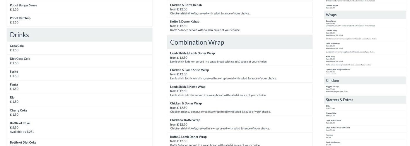Choose Diet Coca Cola from drinks

pos(79,61)
